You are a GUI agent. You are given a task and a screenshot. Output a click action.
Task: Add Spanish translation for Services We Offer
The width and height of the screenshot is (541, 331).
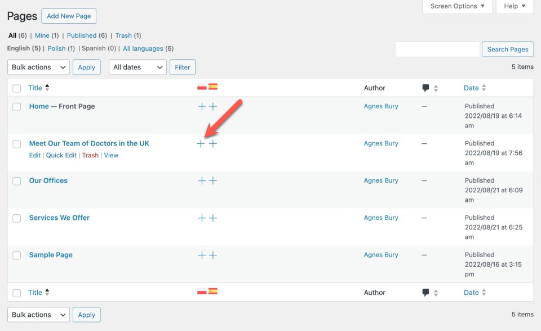coord(213,218)
